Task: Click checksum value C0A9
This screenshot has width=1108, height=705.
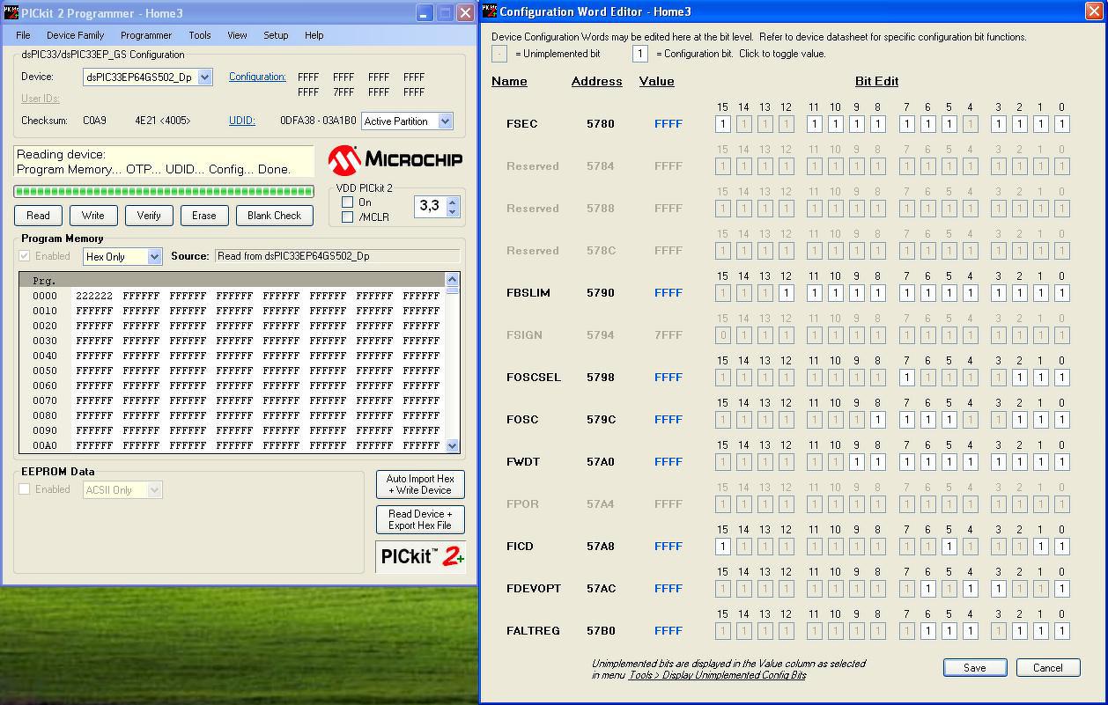Action: [94, 121]
